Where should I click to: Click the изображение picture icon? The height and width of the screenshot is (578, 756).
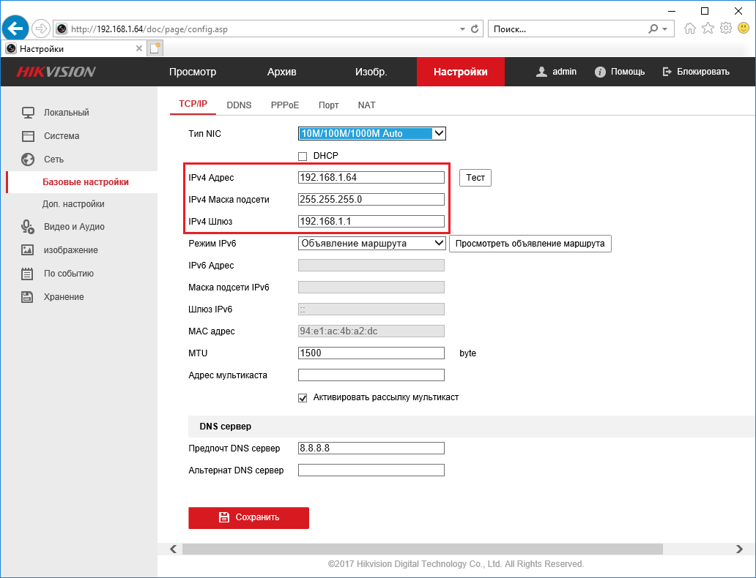point(28,250)
